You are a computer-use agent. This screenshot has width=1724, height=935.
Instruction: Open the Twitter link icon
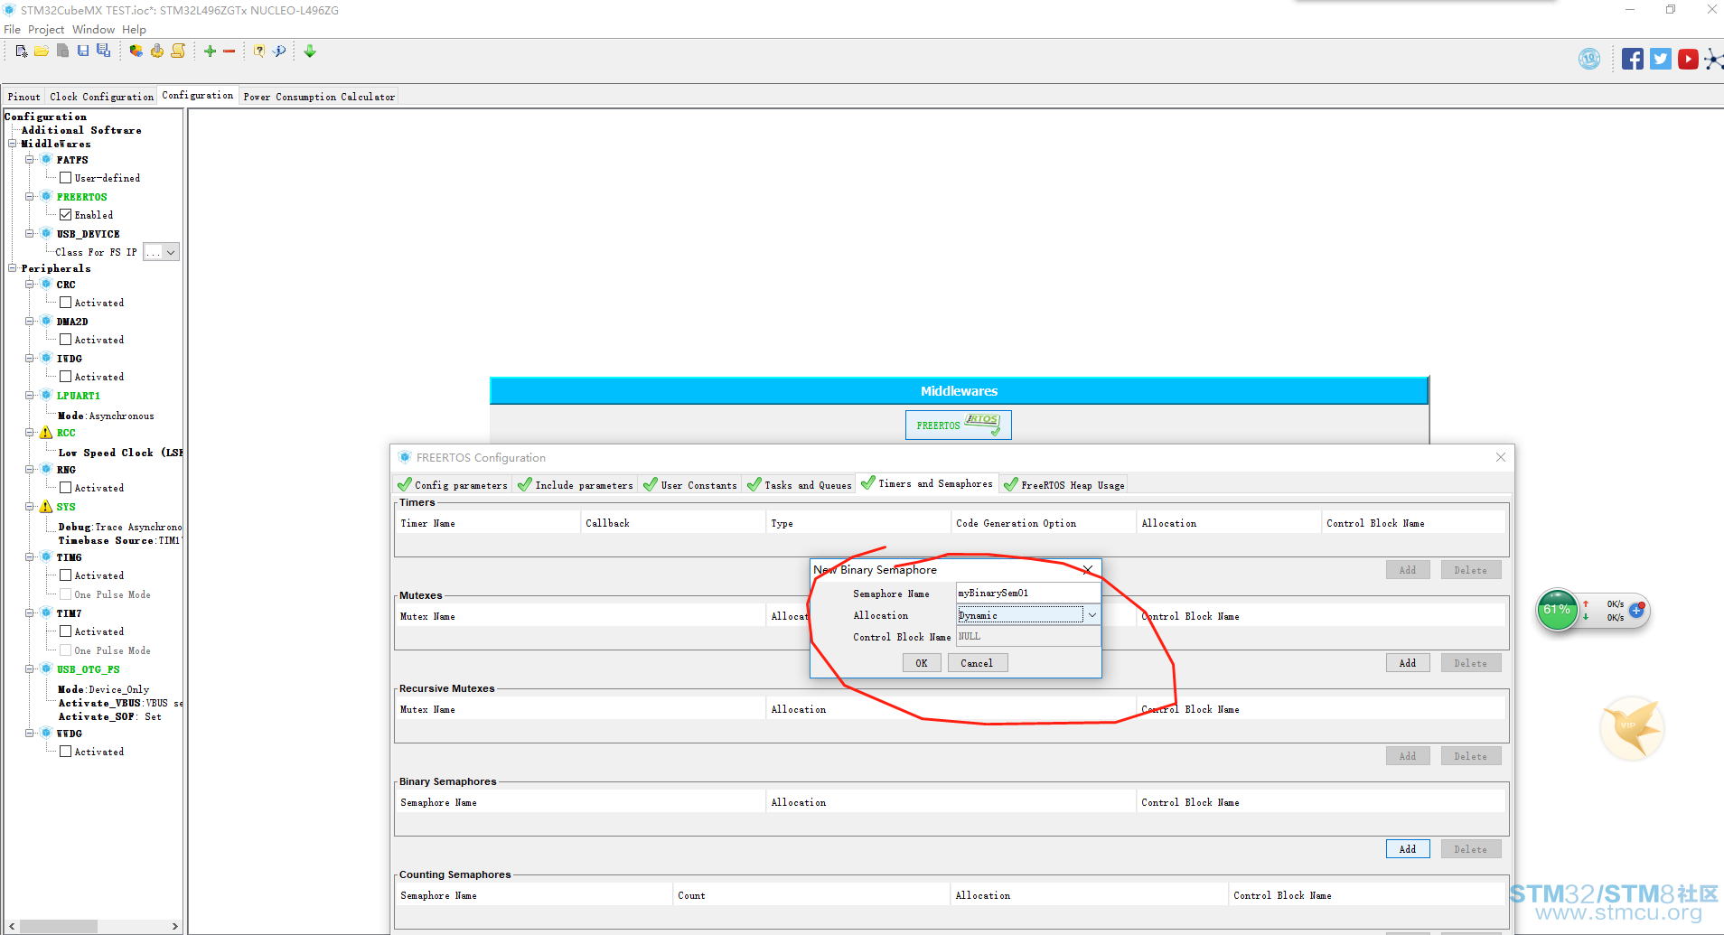[1661, 60]
